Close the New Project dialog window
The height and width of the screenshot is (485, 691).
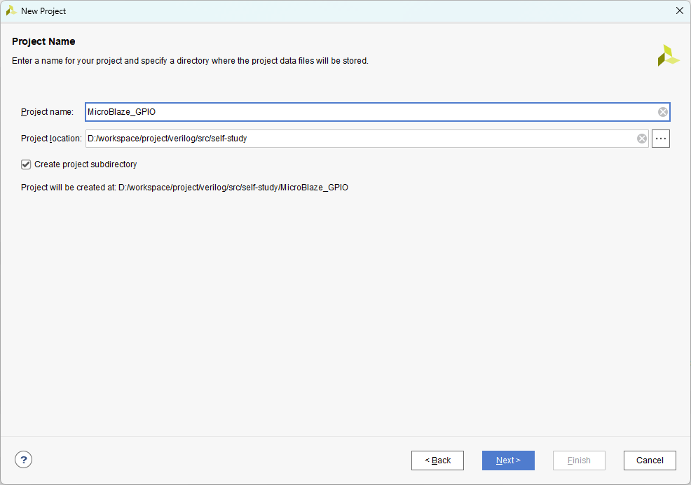pos(678,10)
